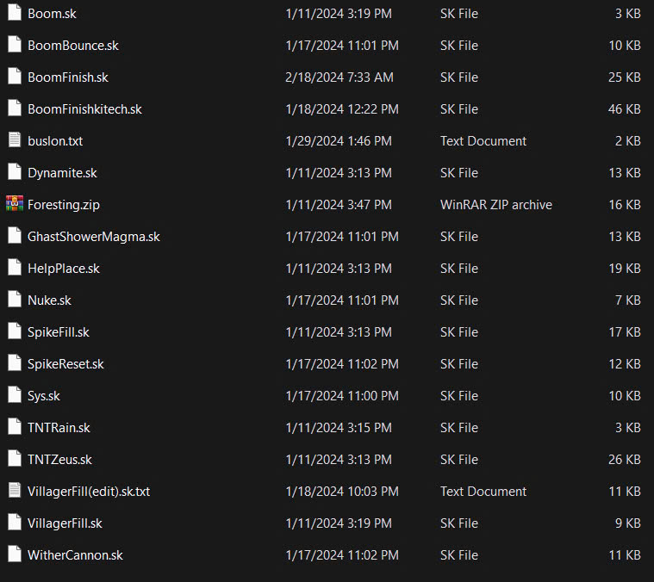
Task: Select the SpikeFill.sk file
Action: 59,331
